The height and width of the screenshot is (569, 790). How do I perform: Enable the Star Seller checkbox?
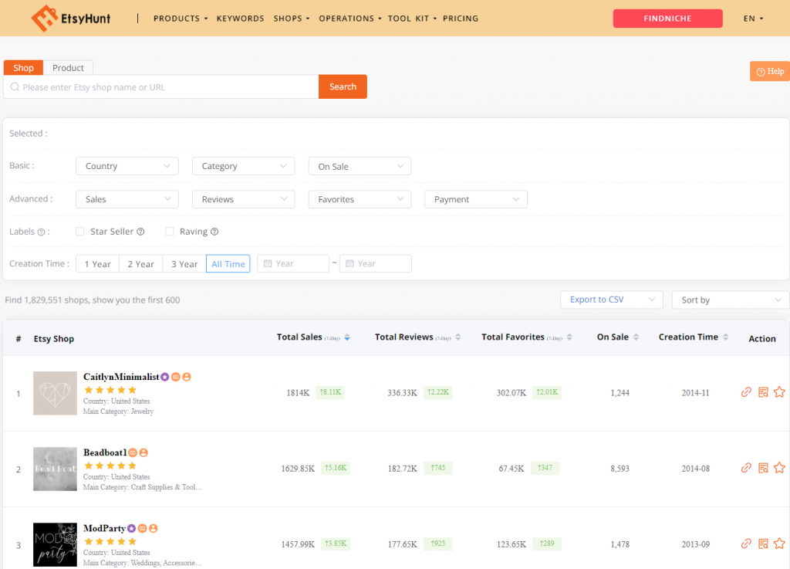pos(80,232)
